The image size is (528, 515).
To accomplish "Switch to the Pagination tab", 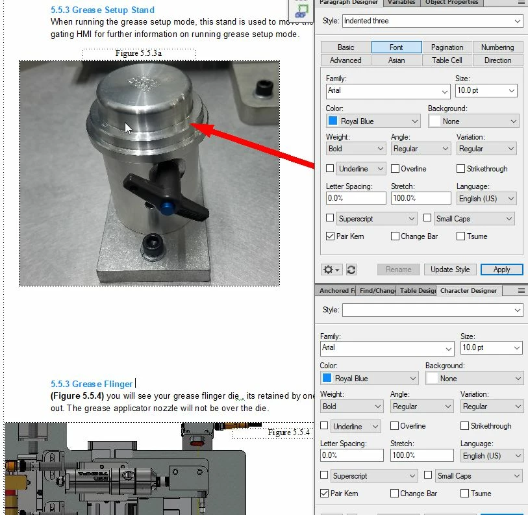I will [x=447, y=47].
